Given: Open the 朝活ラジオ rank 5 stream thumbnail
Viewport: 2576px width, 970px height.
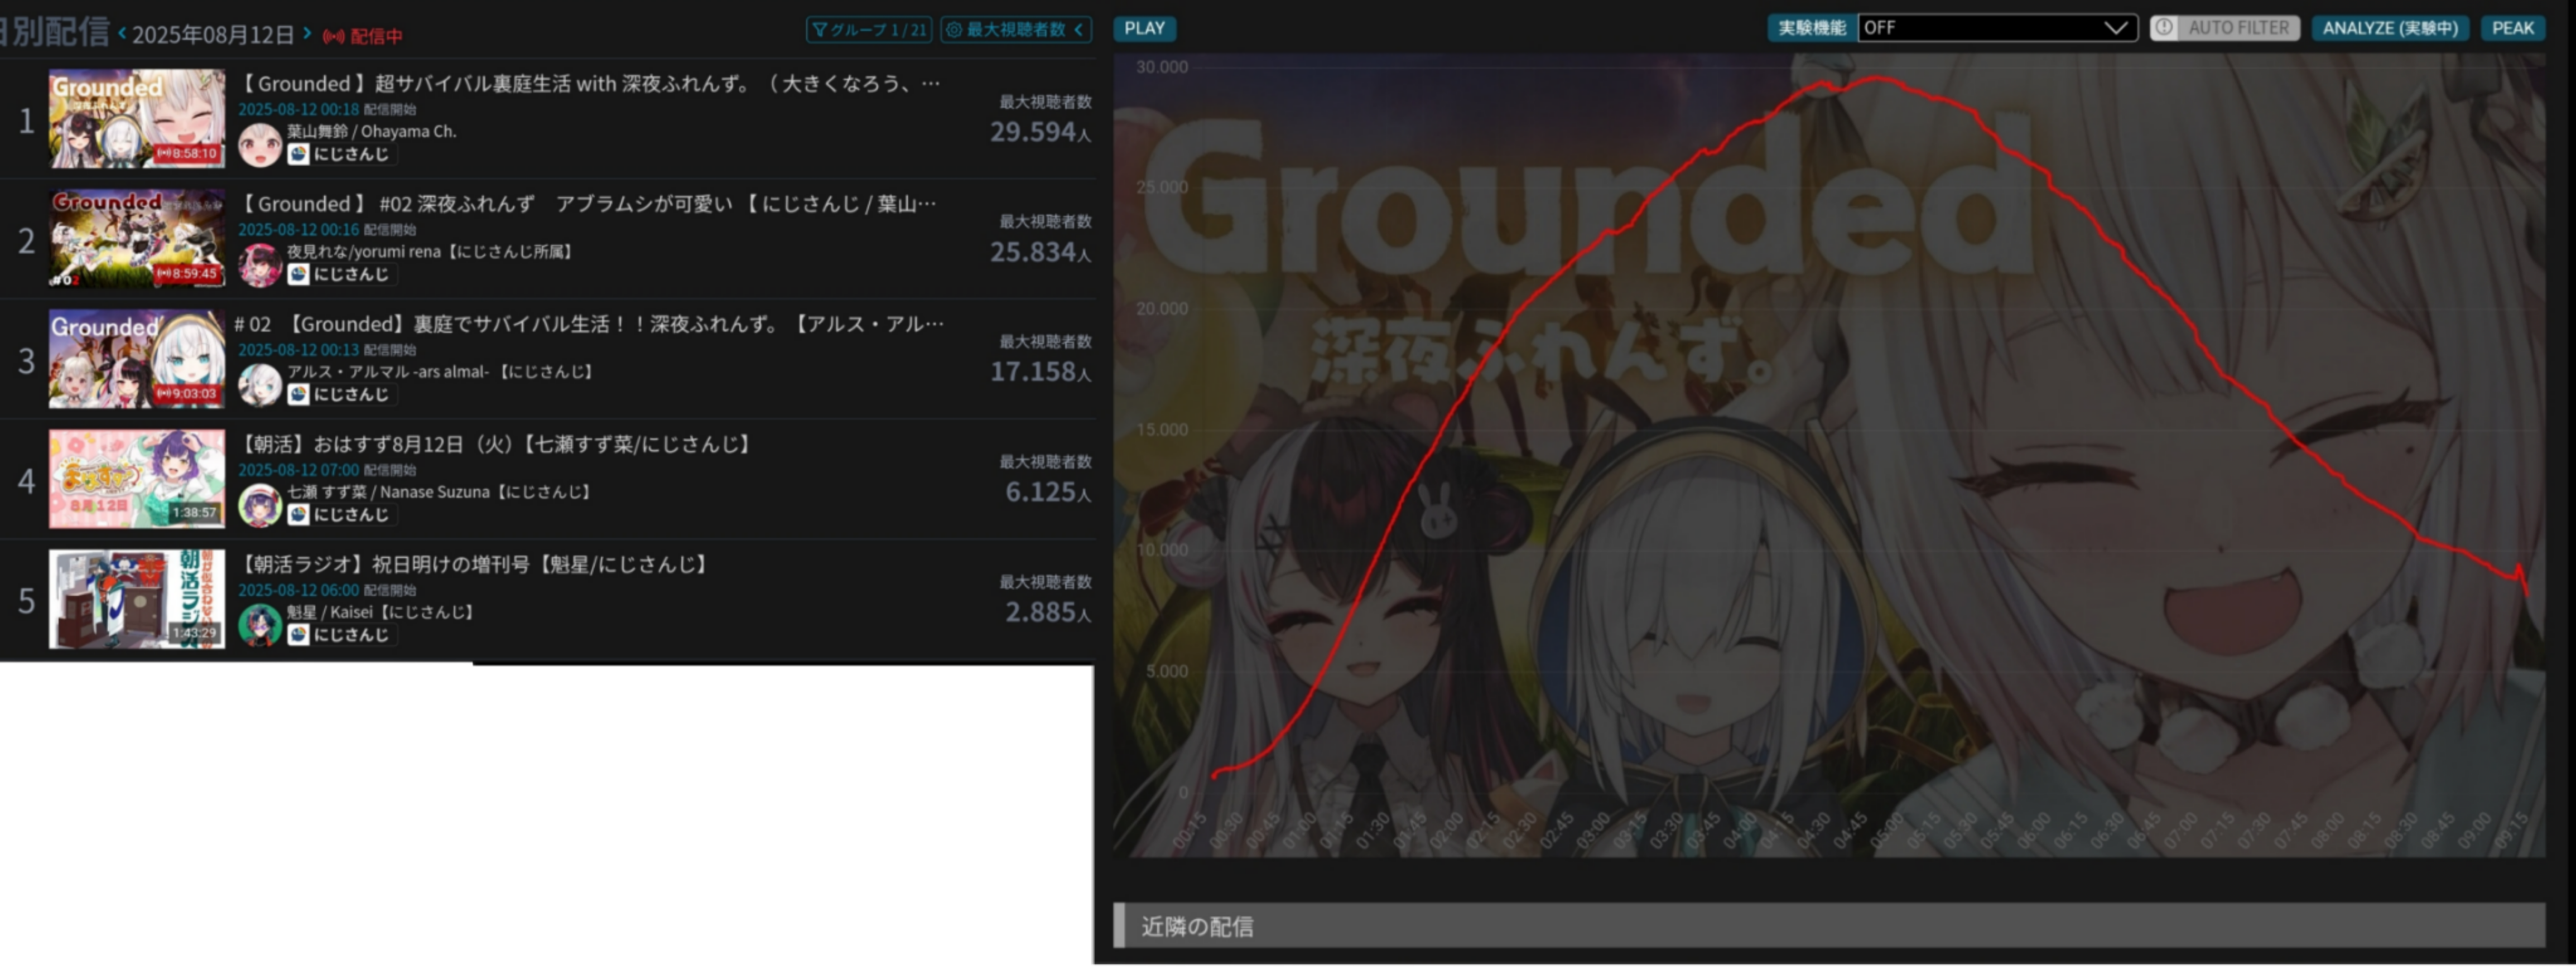Looking at the screenshot, I should (137, 598).
